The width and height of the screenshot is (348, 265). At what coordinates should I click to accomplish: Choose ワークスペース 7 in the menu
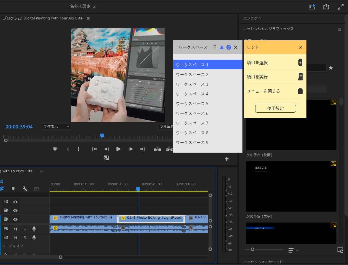point(192,123)
